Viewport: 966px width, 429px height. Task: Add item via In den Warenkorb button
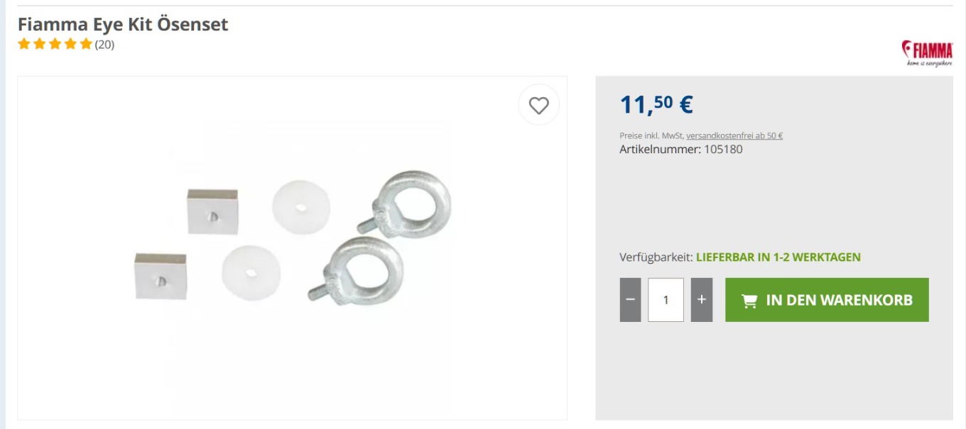click(x=827, y=300)
